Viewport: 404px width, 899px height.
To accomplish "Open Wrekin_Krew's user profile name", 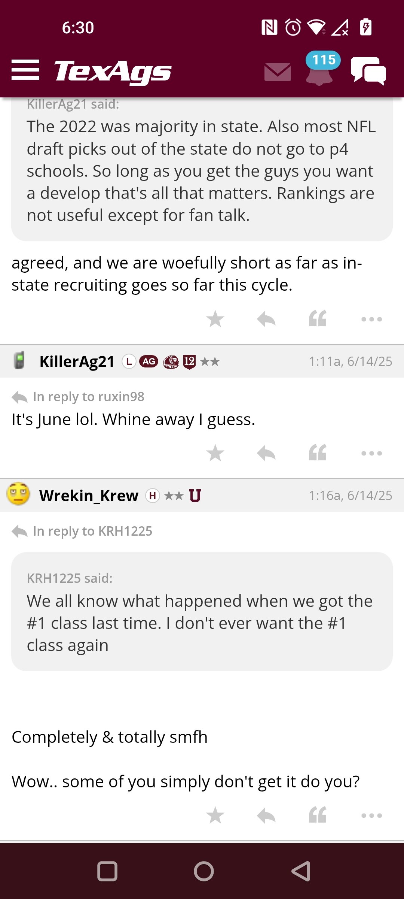I will point(89,496).
